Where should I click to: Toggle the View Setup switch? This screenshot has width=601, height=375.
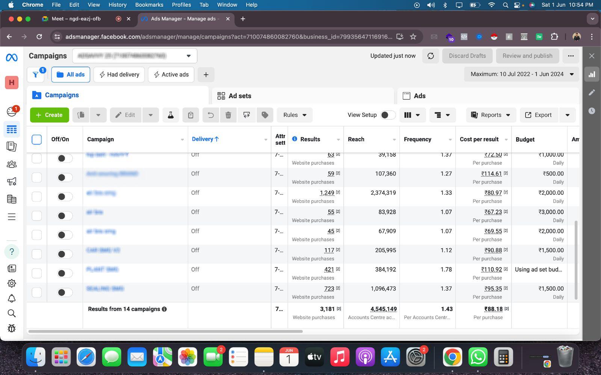click(388, 115)
